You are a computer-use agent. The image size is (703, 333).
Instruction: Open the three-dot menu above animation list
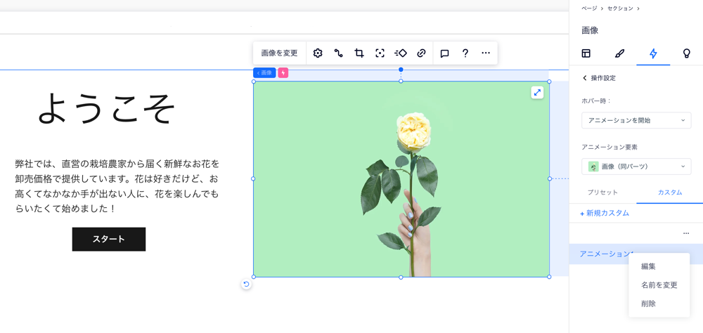686,233
